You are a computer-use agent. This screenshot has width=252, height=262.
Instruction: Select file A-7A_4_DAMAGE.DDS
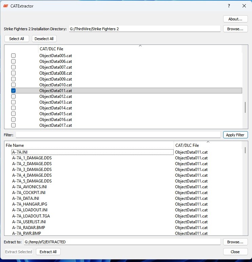coord(32,175)
